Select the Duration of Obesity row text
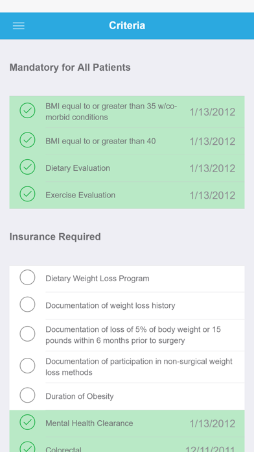The height and width of the screenshot is (452, 254). pos(80,396)
